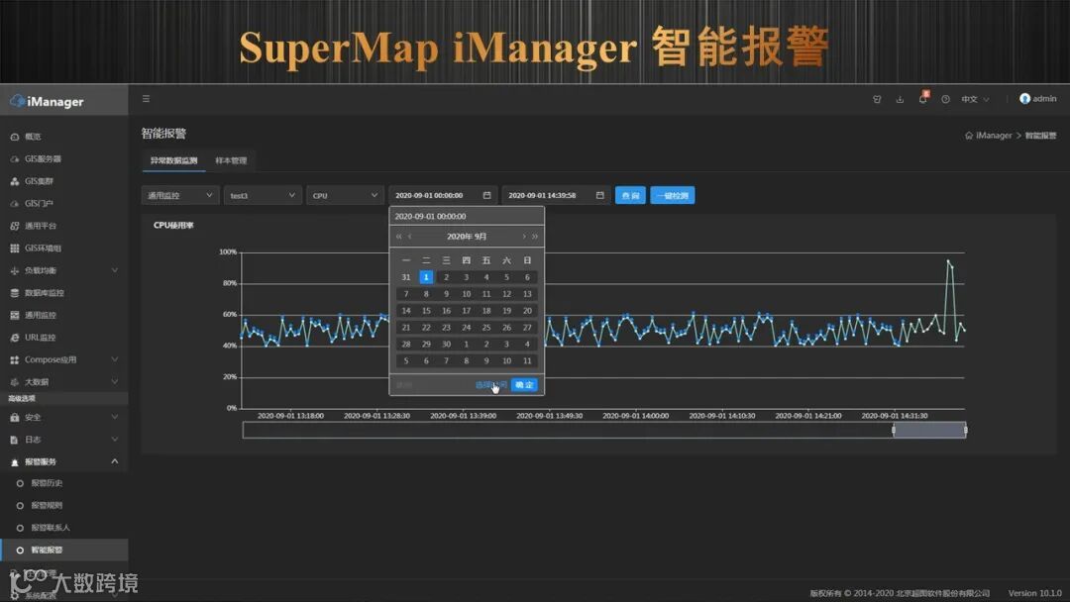Click calendar icon in end time field
This screenshot has width=1070, height=602.
click(599, 195)
